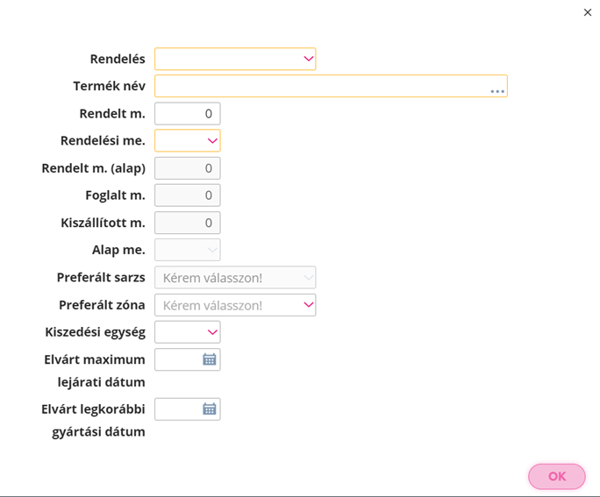600x497 pixels.
Task: Close the dialog with the X icon
Action: tap(588, 12)
